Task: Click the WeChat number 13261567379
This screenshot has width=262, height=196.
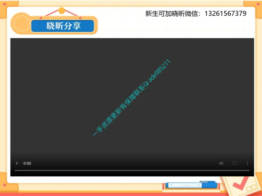Action: pyautogui.click(x=225, y=13)
